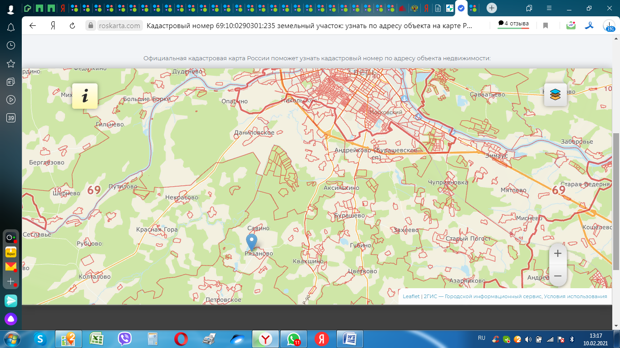Reload the roskarta.com page
The width and height of the screenshot is (620, 348).
pos(72,26)
